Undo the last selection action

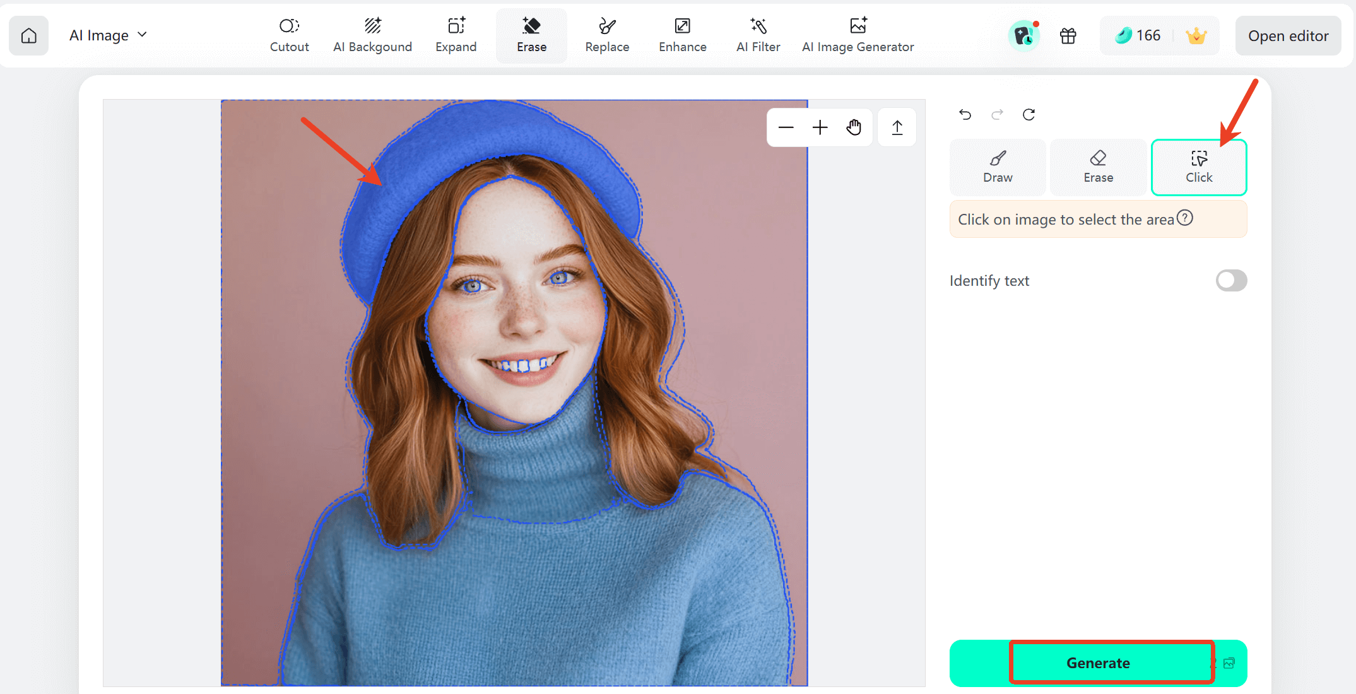964,114
